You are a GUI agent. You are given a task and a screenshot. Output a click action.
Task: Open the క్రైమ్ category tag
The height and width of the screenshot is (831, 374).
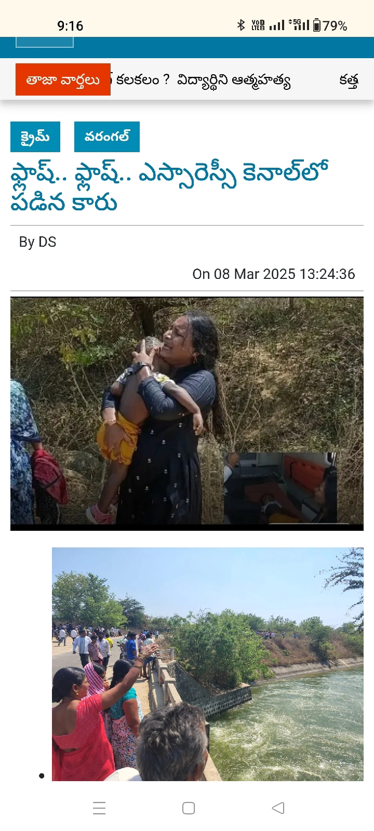point(35,137)
